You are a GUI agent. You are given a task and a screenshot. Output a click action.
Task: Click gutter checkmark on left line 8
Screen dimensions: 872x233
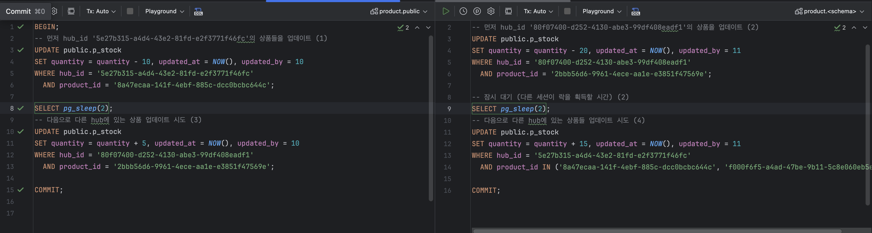coord(21,108)
